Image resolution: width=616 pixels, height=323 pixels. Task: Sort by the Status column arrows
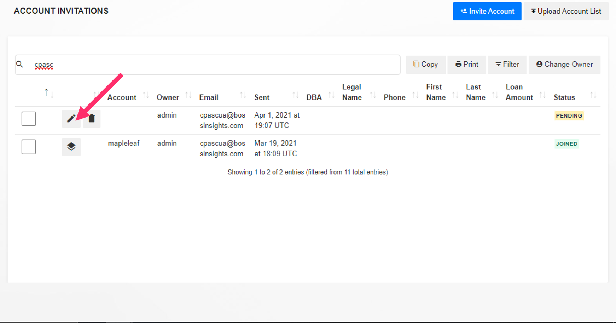click(593, 95)
